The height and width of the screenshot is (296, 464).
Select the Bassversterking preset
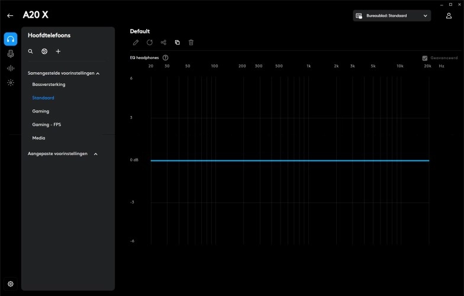pos(49,85)
